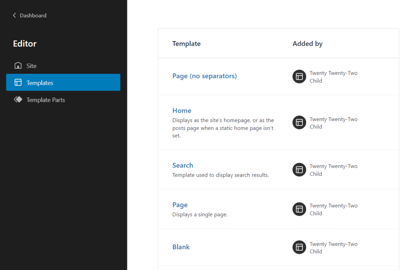Screen dimensions: 404x270
Task: Click the Template Parts diamond icon
Action: click(x=18, y=100)
